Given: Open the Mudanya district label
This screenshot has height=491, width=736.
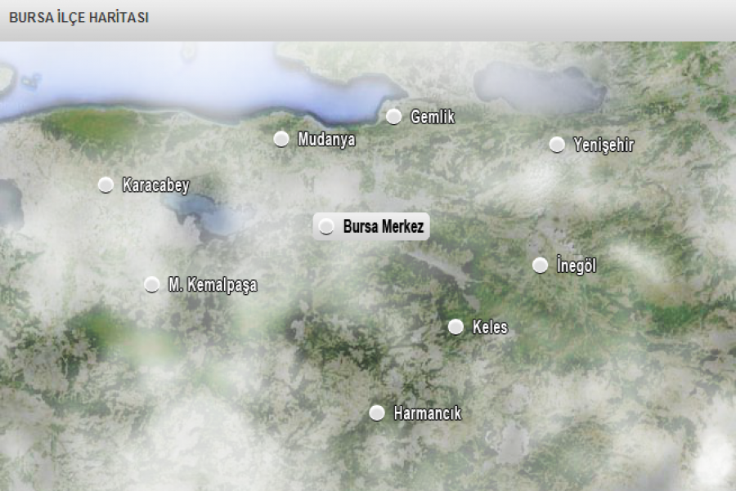Looking at the screenshot, I should point(326,139).
